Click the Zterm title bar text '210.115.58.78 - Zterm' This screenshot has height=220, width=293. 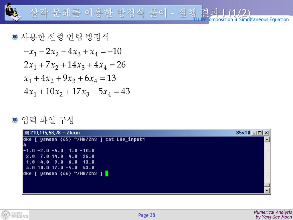(55, 133)
